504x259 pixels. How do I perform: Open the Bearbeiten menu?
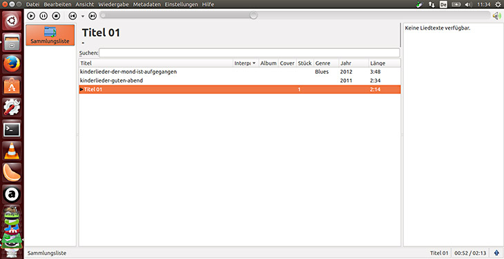tap(57, 5)
